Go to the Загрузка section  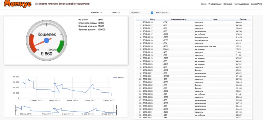pyautogui.click(x=227, y=4)
